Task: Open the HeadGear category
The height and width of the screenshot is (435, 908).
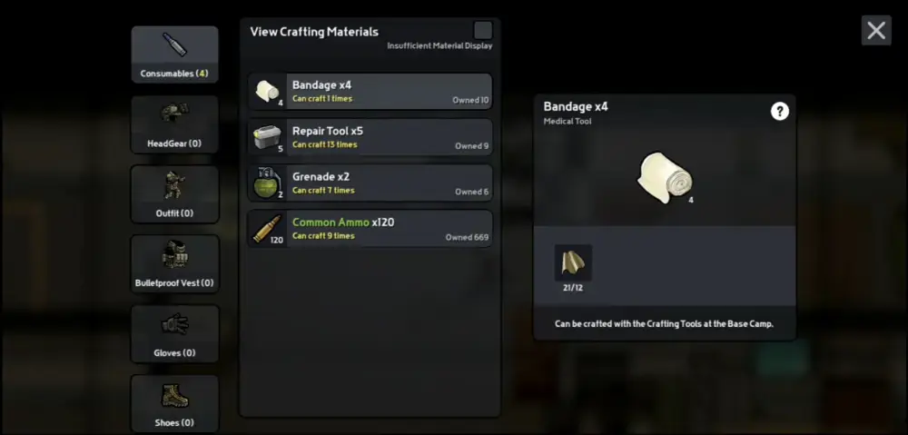Action: [175, 124]
